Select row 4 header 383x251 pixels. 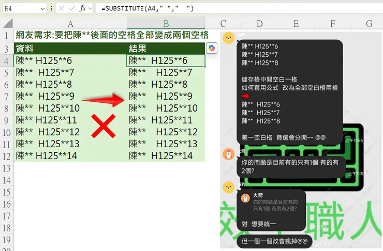click(7, 60)
